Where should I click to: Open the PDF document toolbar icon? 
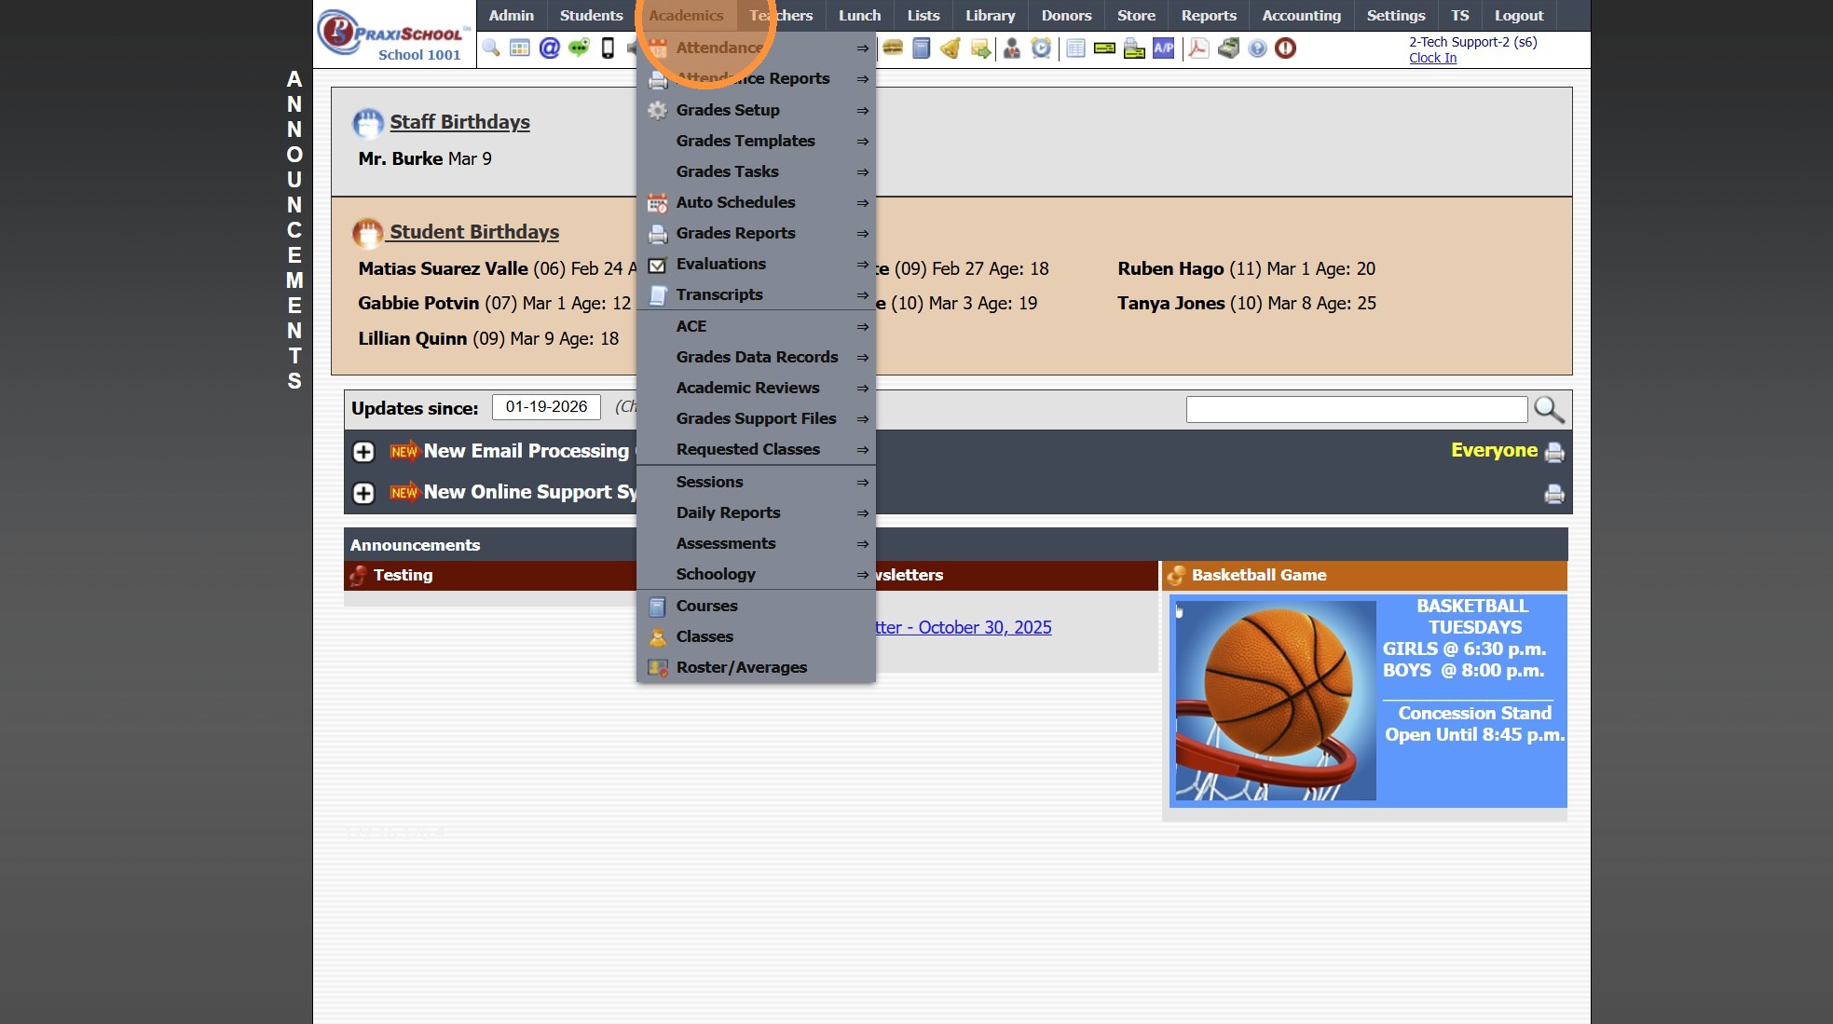coord(1198,48)
